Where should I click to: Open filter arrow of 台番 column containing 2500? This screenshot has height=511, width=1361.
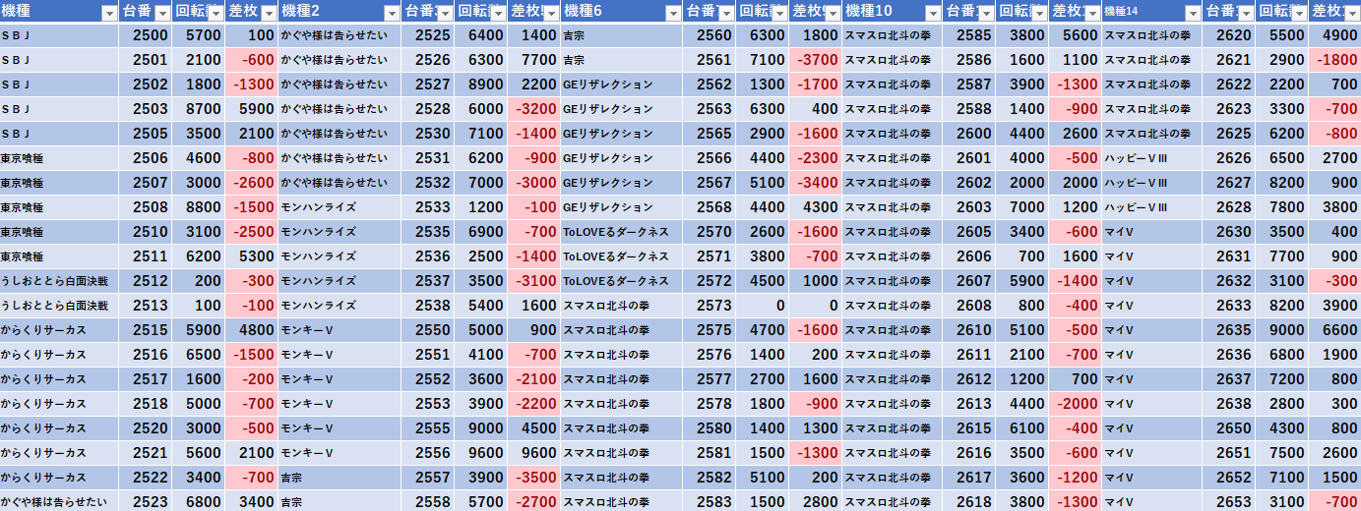(162, 13)
